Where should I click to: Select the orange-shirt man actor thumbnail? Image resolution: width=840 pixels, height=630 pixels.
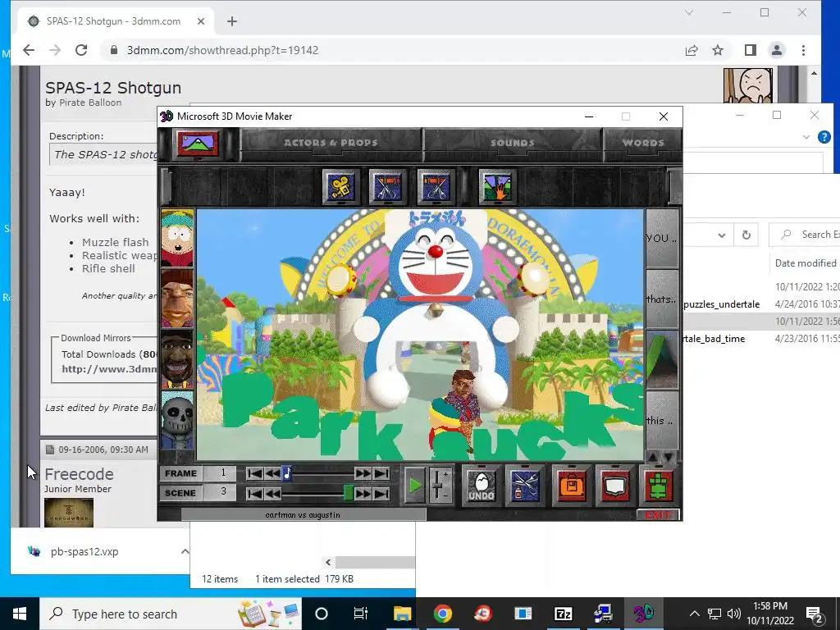177,299
